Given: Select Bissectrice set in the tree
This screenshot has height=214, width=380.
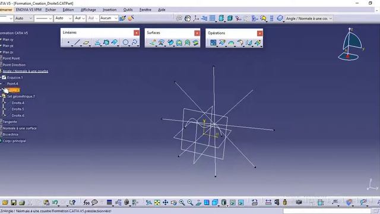Looking at the screenshot, I should coord(11,134).
